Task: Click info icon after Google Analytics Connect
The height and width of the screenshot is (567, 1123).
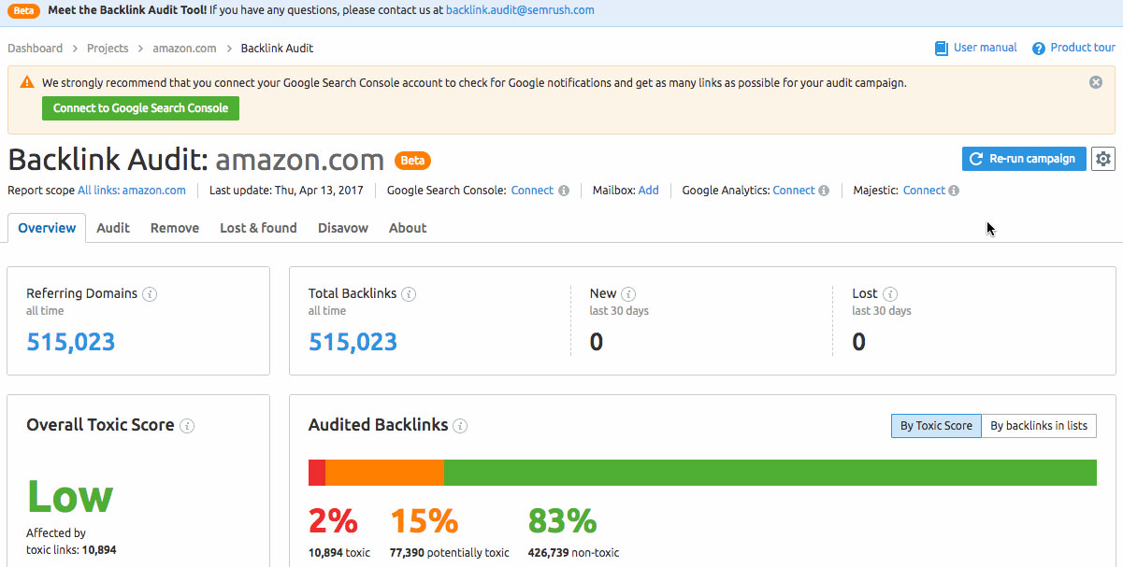Action: (824, 191)
